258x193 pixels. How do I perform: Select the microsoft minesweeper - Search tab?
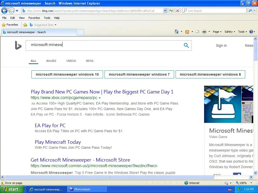[x=39, y=32]
